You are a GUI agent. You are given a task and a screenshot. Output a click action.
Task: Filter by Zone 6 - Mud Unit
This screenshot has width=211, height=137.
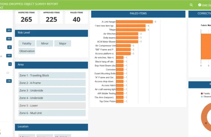[52, 113]
